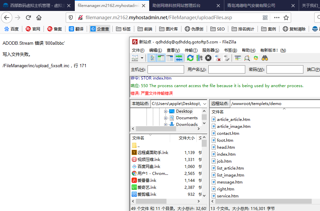Select index.htm in the remote file list

[226, 154]
